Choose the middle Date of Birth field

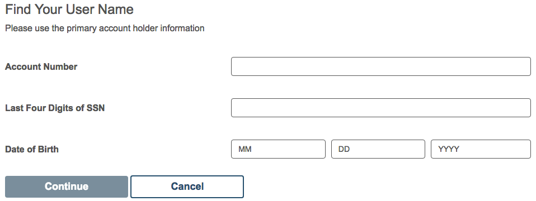[378, 149]
